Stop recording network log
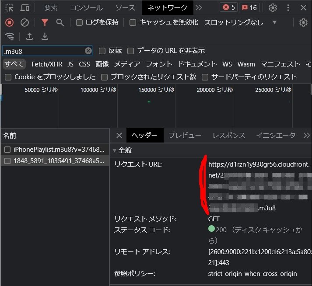Screen dimensions: 312x286 [x=9, y=22]
